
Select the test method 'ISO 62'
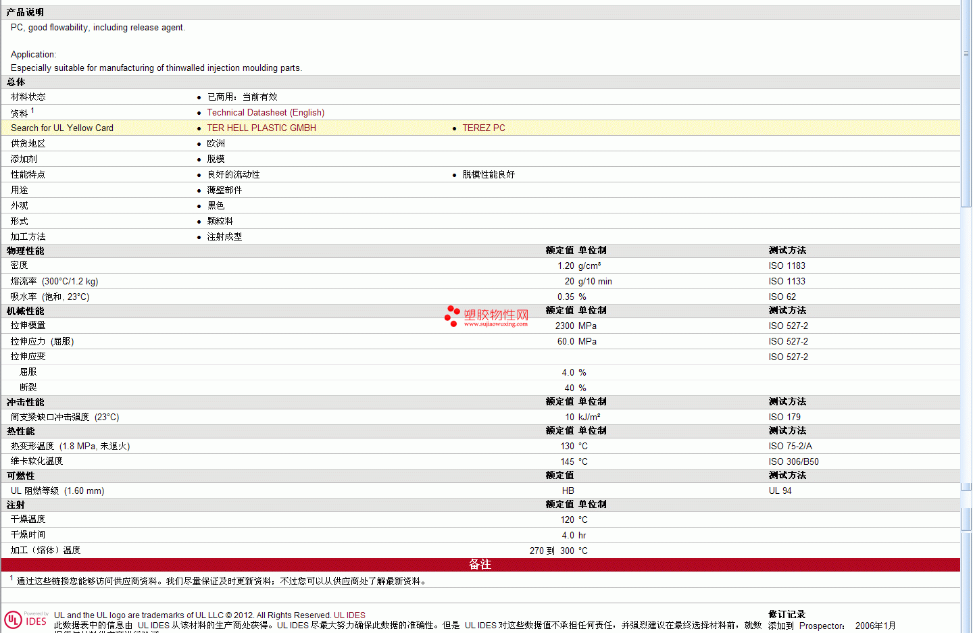pos(782,297)
